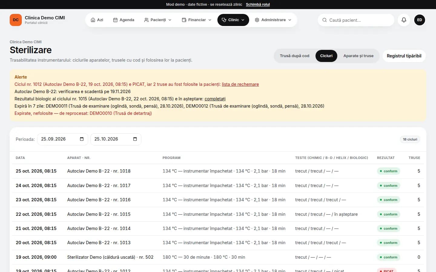Screen dimensions: 436x272
Task: Click the PROGRAM column header
Action: [x=171, y=158]
